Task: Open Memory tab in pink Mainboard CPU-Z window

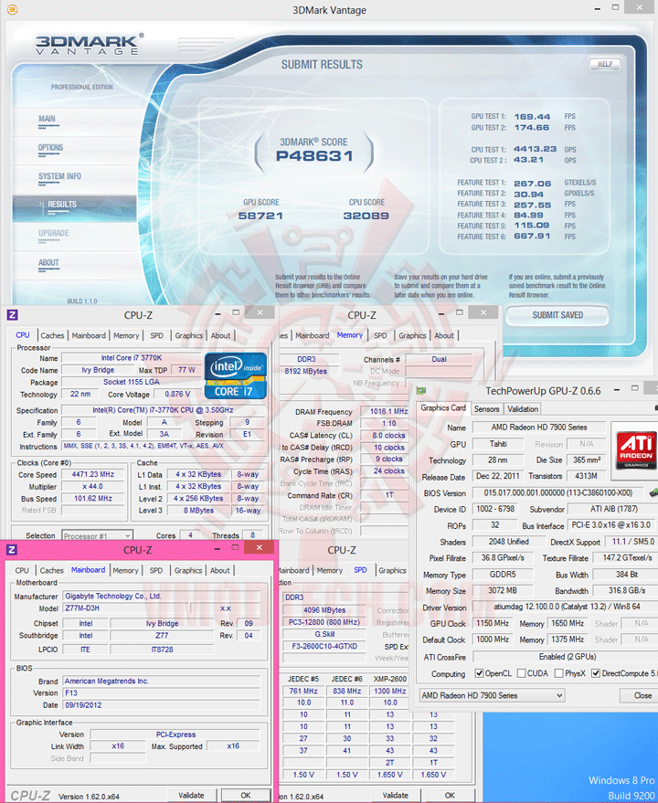Action: [125, 570]
